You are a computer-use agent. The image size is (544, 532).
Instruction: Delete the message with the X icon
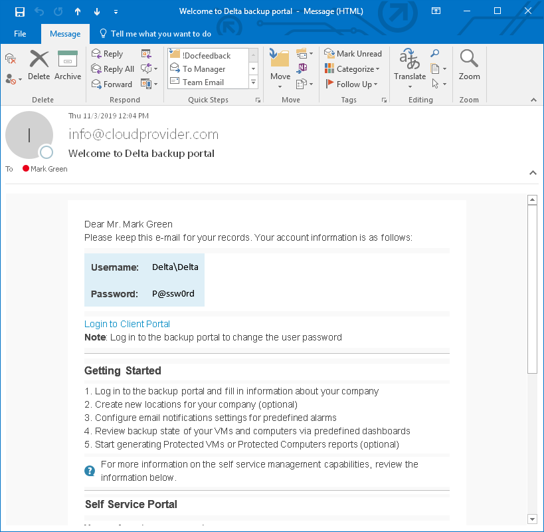pyautogui.click(x=39, y=65)
